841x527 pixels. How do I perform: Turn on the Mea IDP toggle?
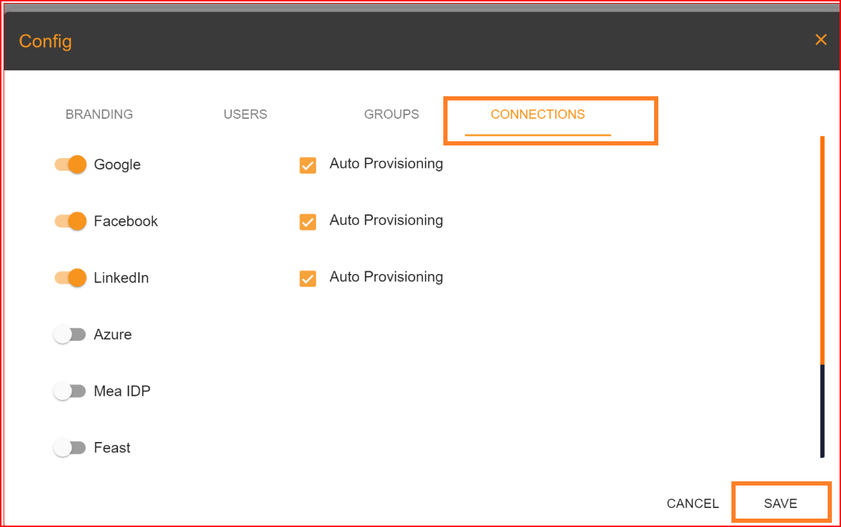click(70, 391)
